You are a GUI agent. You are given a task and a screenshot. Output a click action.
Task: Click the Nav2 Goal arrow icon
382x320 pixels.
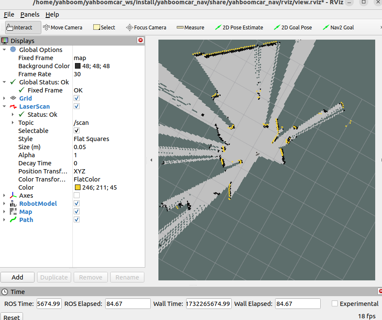click(326, 27)
